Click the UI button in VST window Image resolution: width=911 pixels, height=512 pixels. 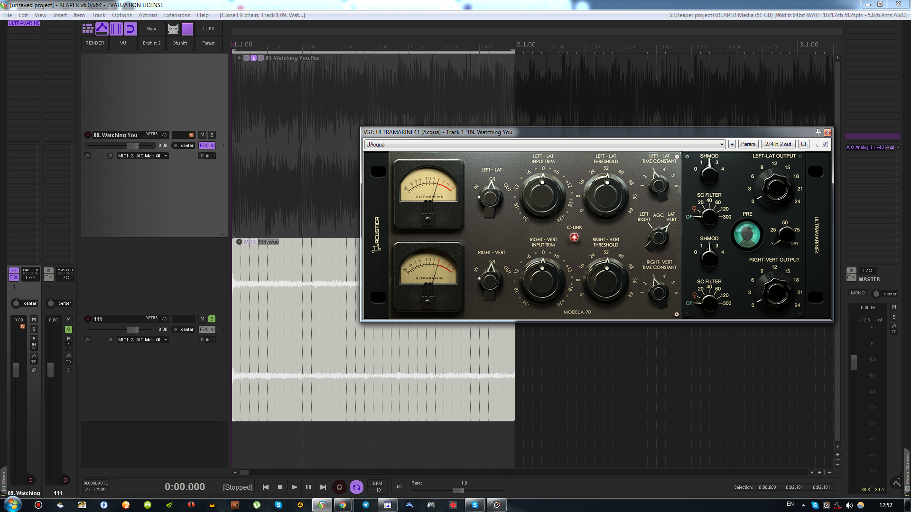coord(803,145)
